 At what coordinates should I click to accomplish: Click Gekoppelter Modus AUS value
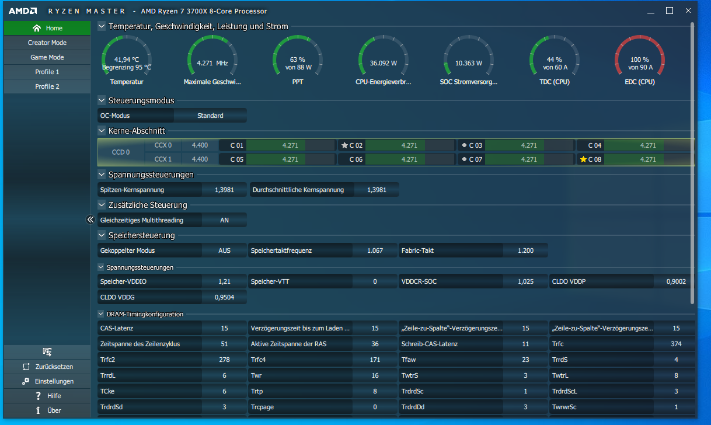coord(224,250)
